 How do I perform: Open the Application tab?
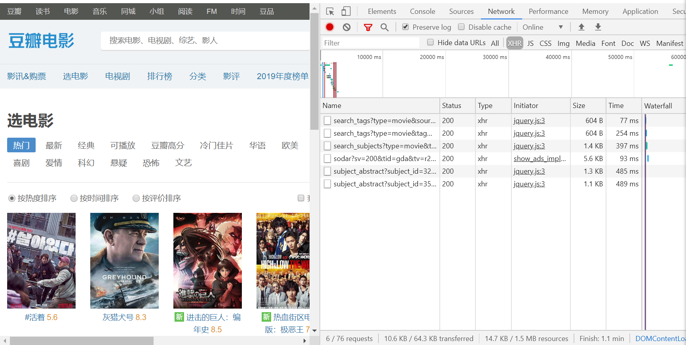[x=640, y=11]
